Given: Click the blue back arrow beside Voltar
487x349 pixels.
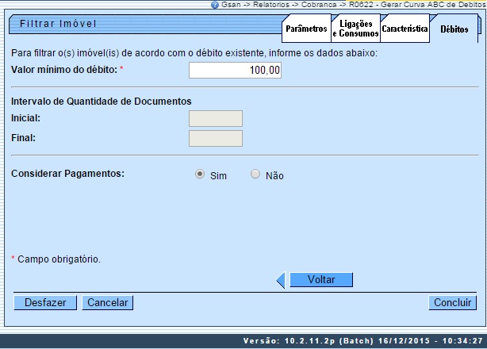Looking at the screenshot, I should 281,280.
